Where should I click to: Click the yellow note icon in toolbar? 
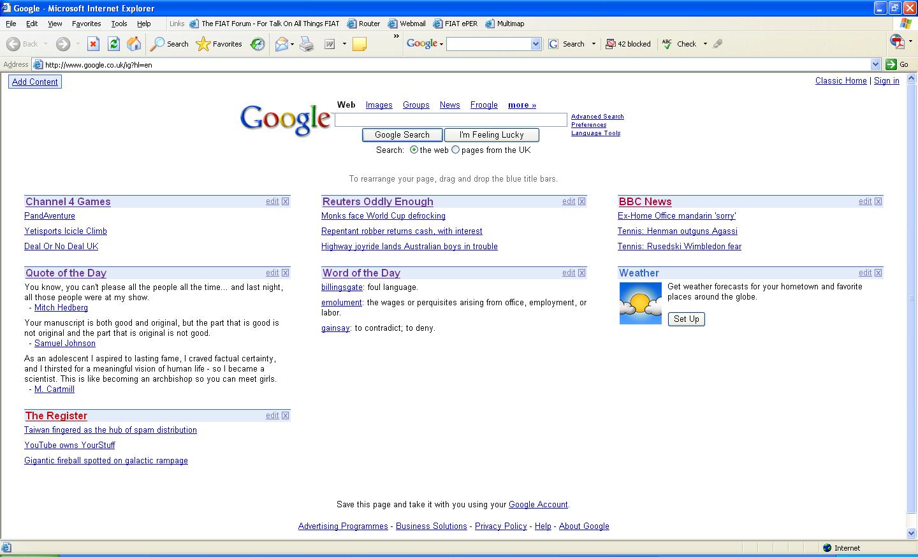[x=360, y=44]
